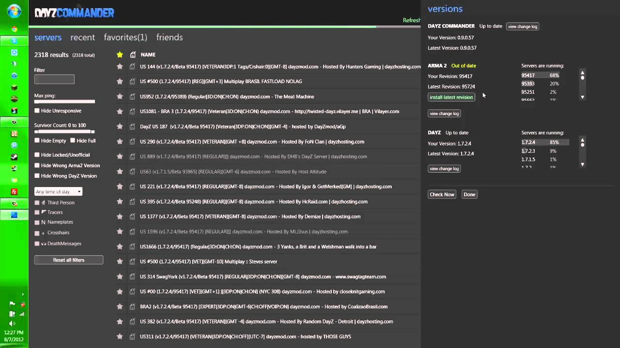This screenshot has height=348, width=620.
Task: Click the Max ping slider
Action: click(x=64, y=101)
